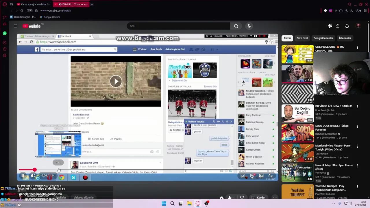Open the Windows Start menu
Screen dimensions: 370x208
[164, 203]
